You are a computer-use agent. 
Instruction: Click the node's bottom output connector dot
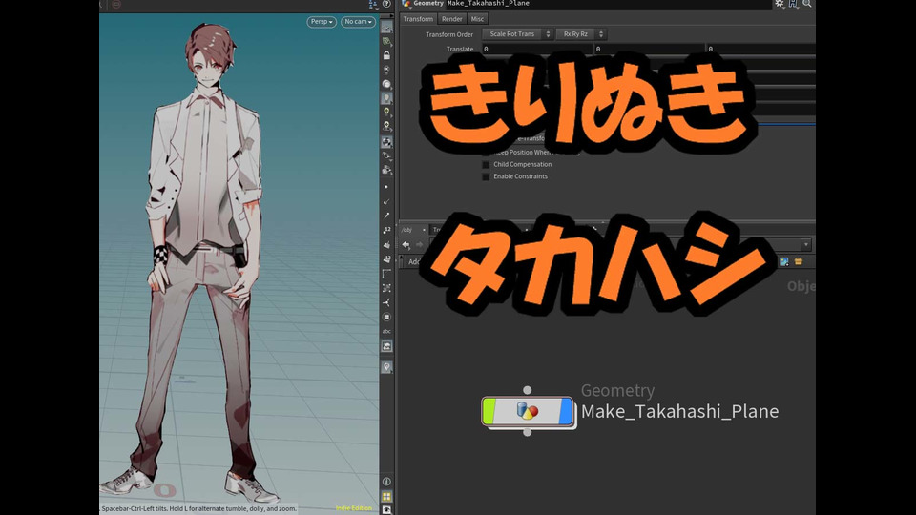[528, 432]
